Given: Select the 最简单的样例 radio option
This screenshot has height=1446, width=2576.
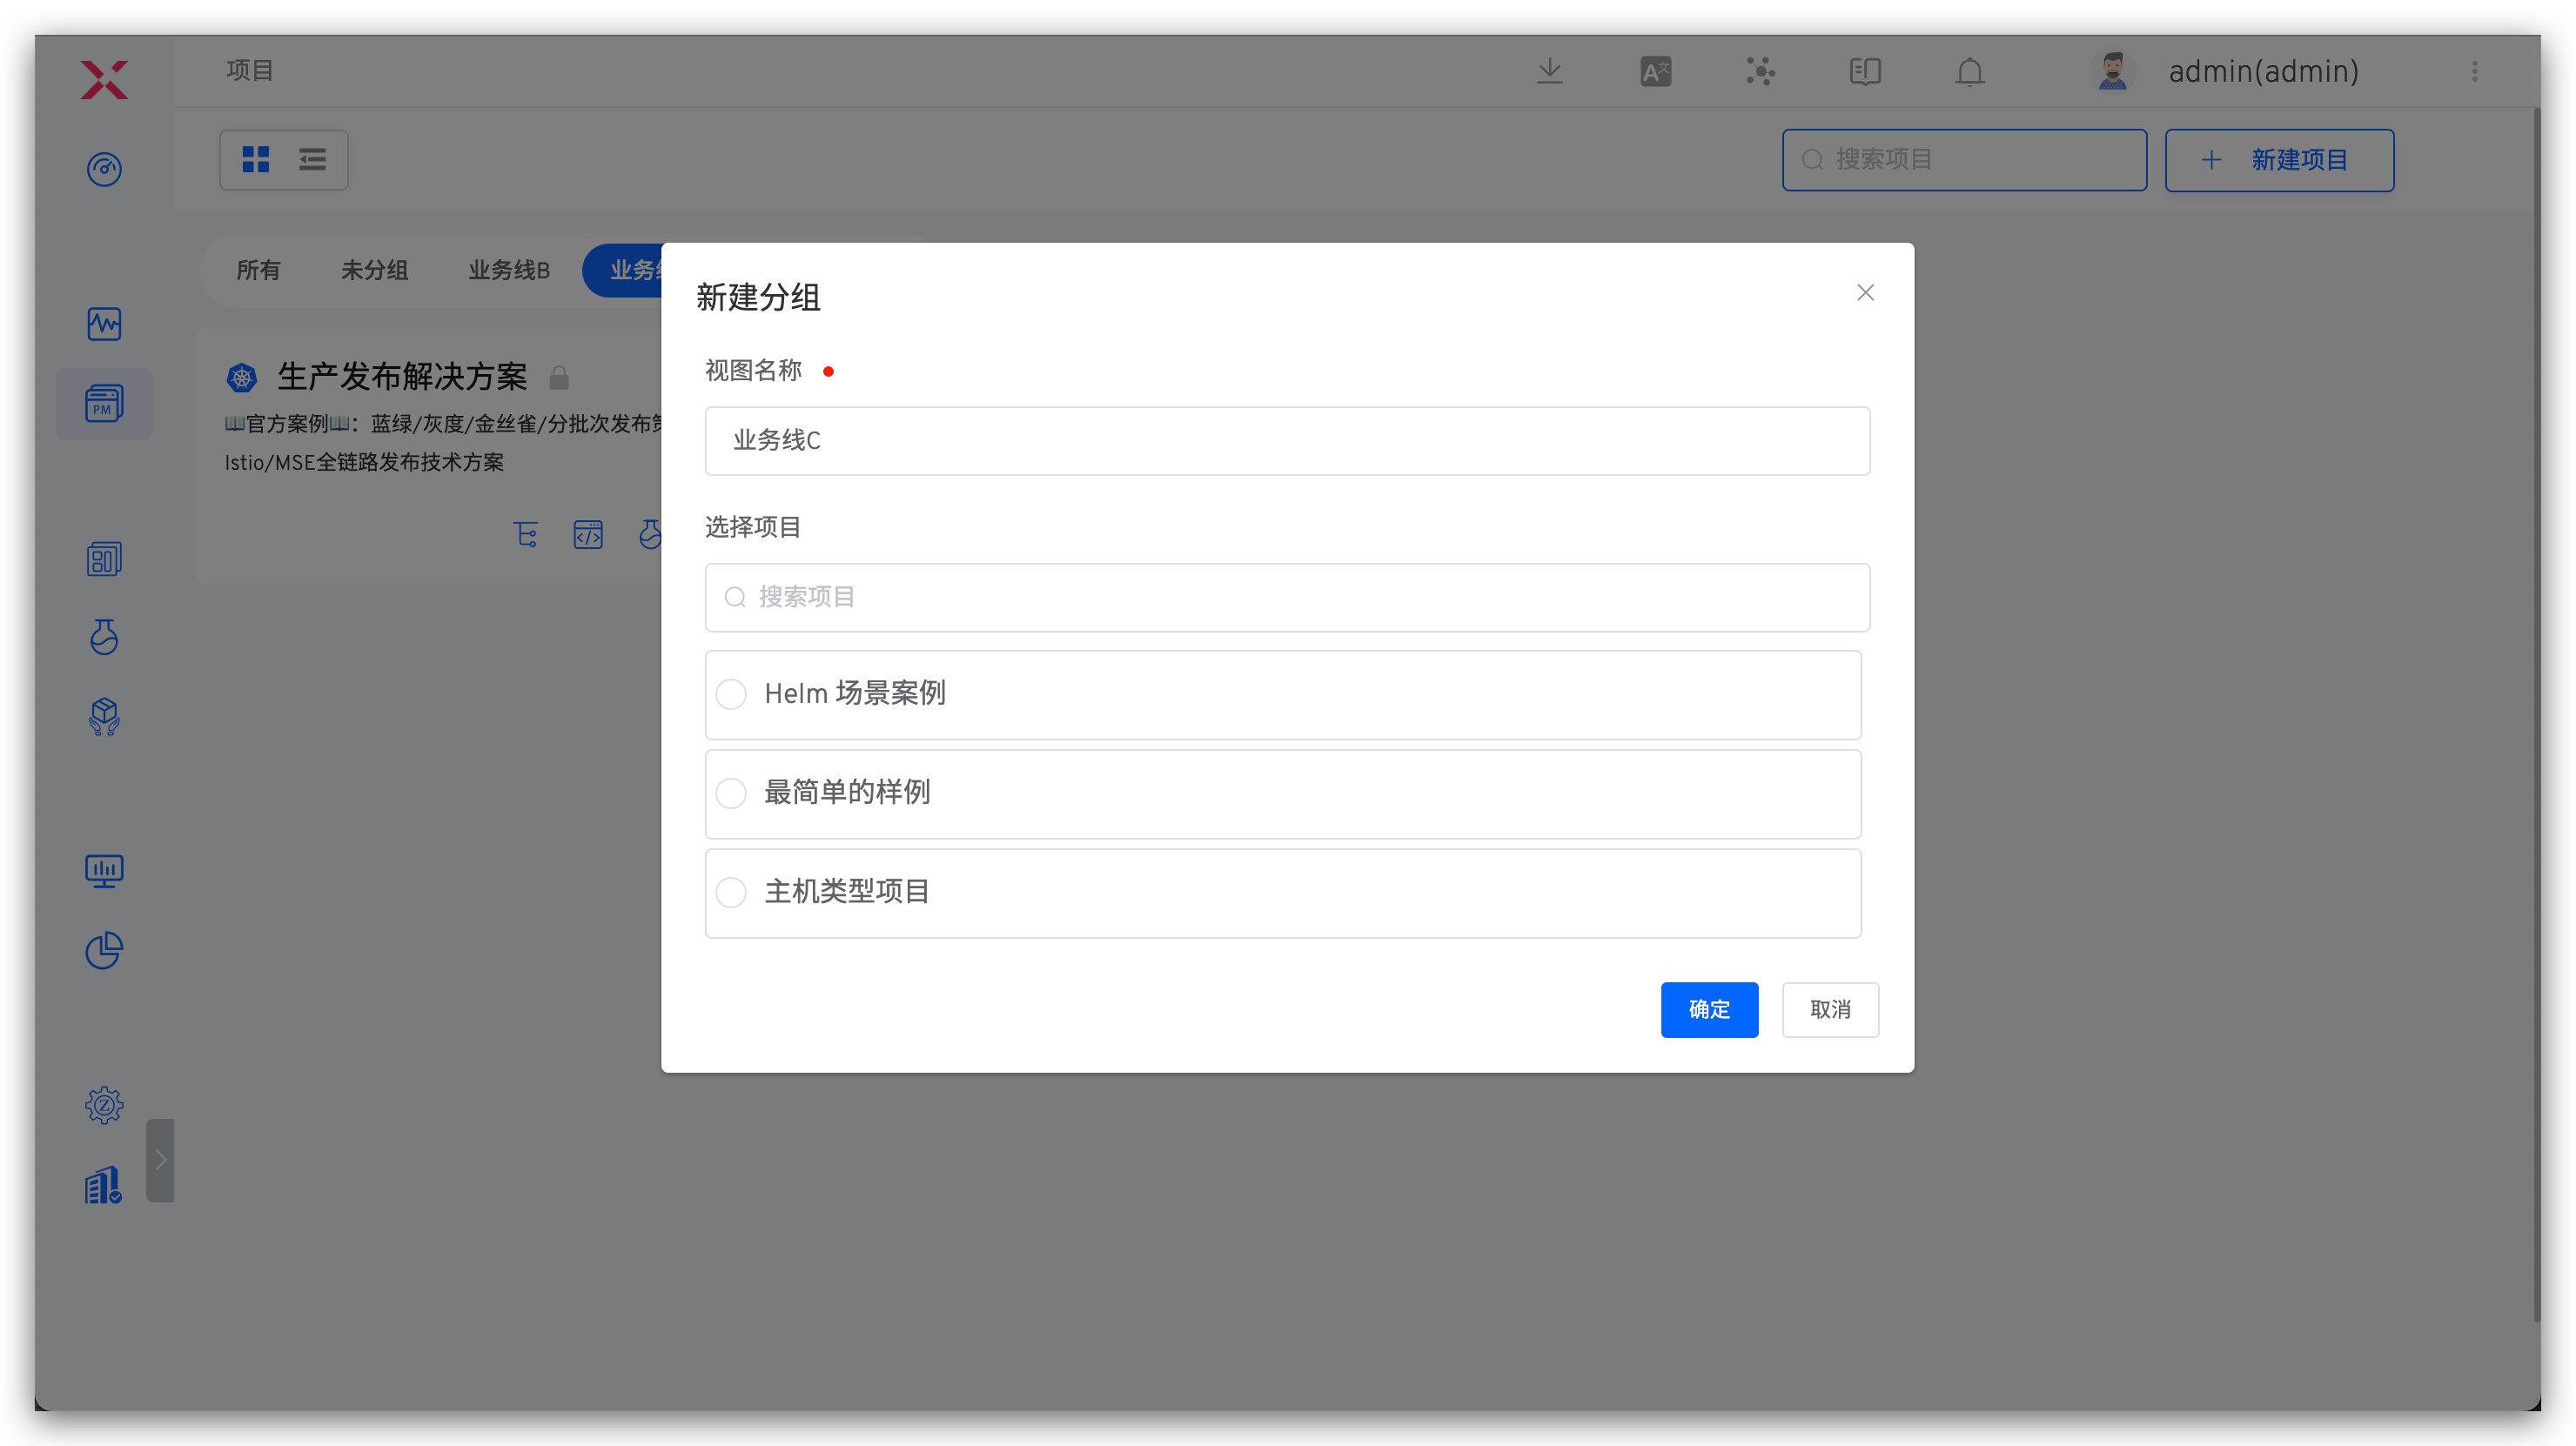Looking at the screenshot, I should 731,793.
